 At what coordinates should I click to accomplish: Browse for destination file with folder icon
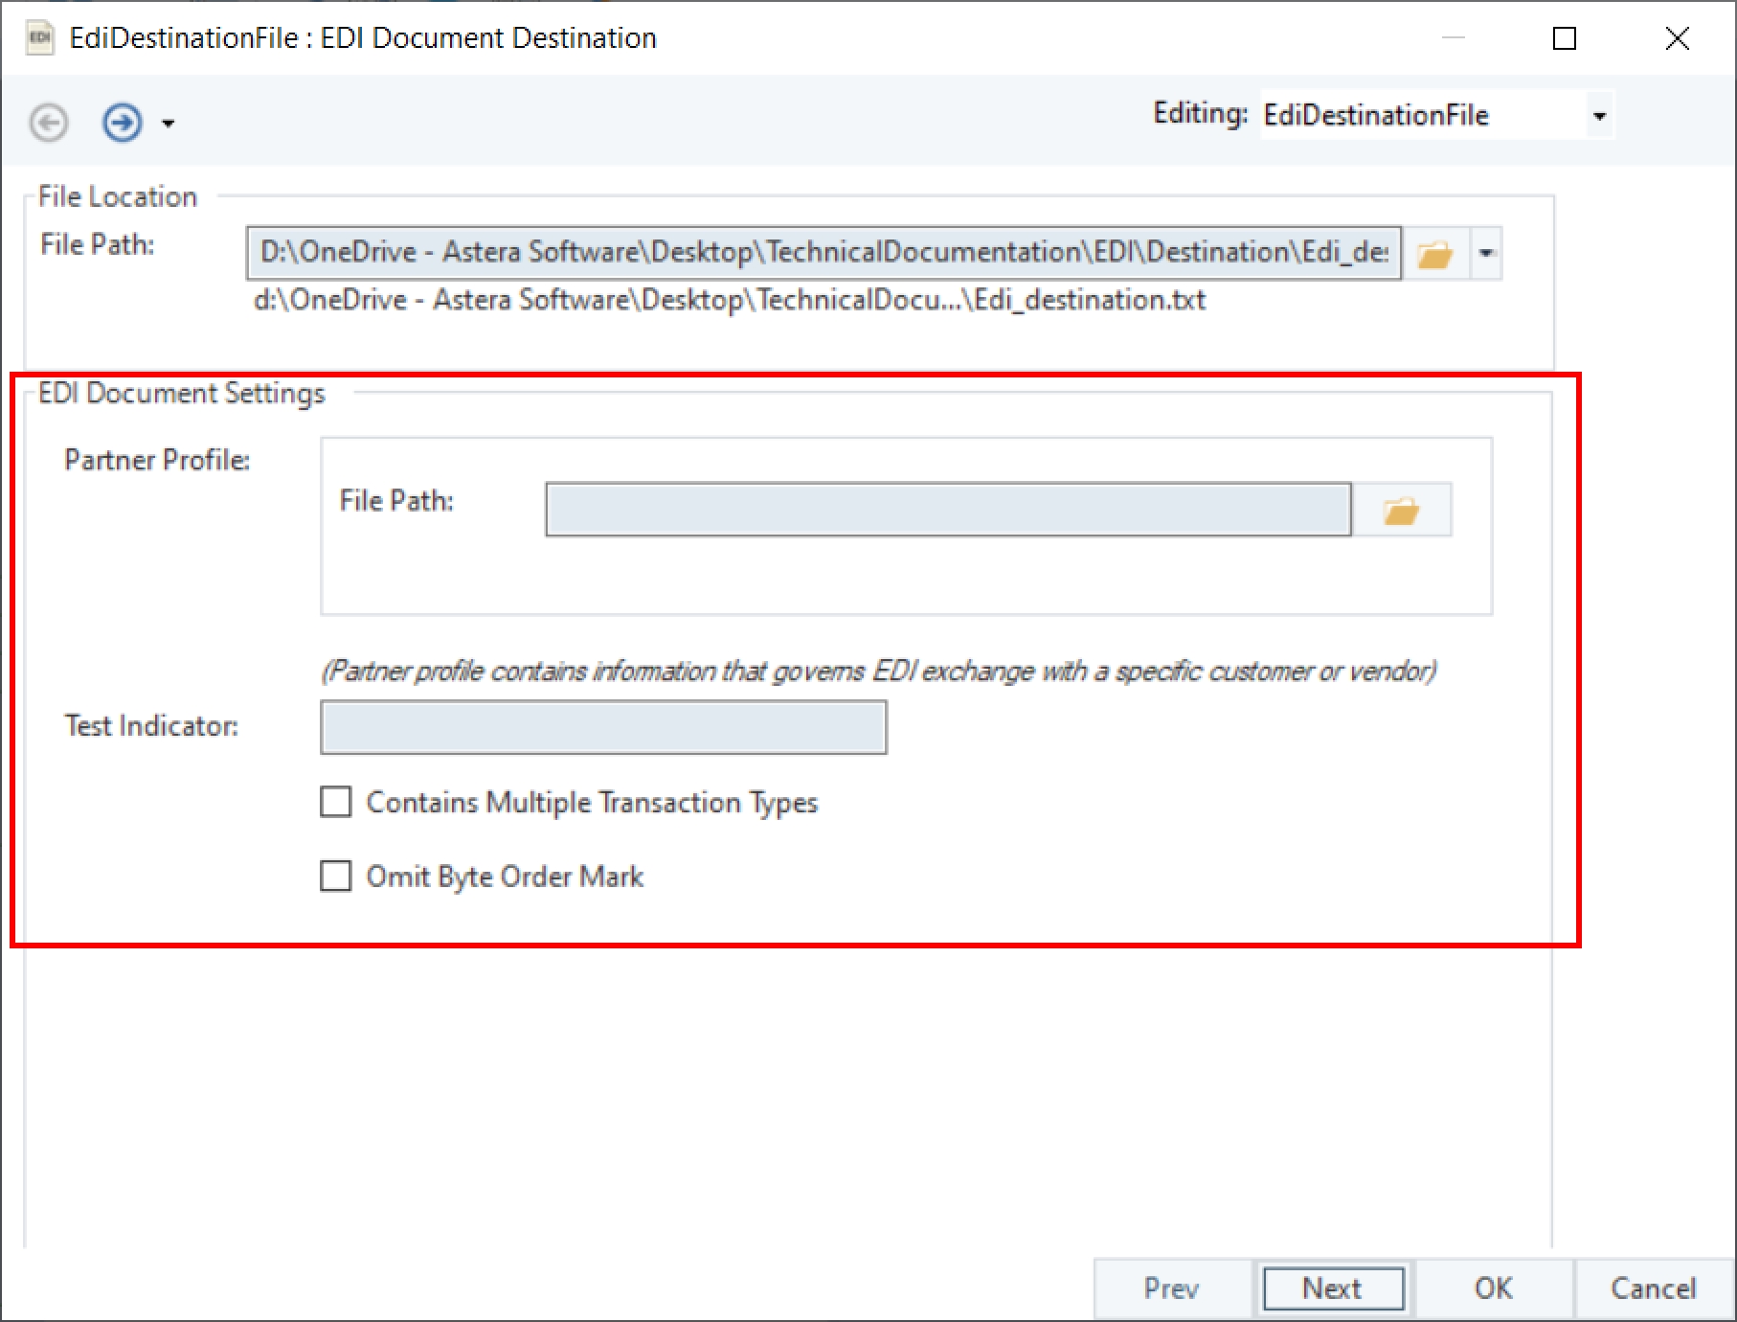tap(1434, 253)
